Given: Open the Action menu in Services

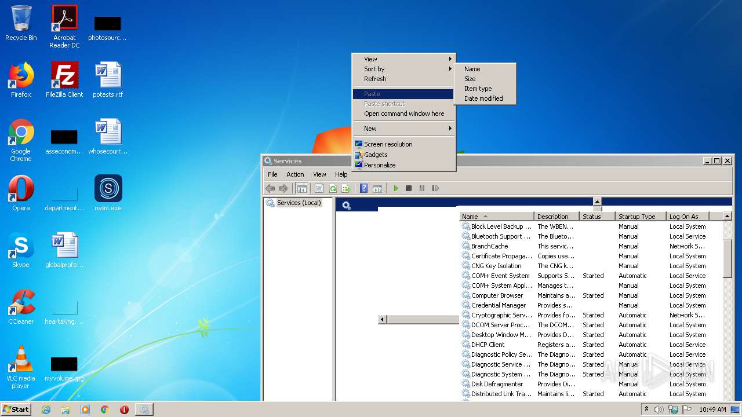Looking at the screenshot, I should pyautogui.click(x=295, y=174).
